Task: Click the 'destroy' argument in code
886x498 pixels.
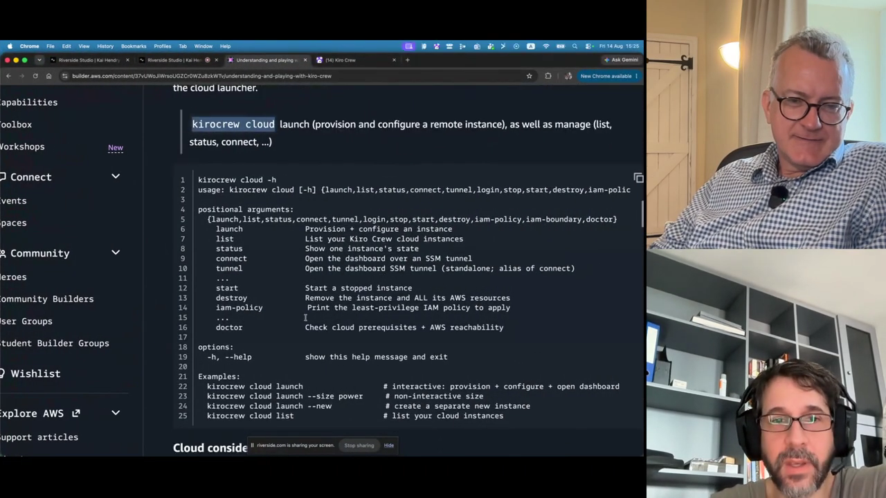Action: [231, 298]
